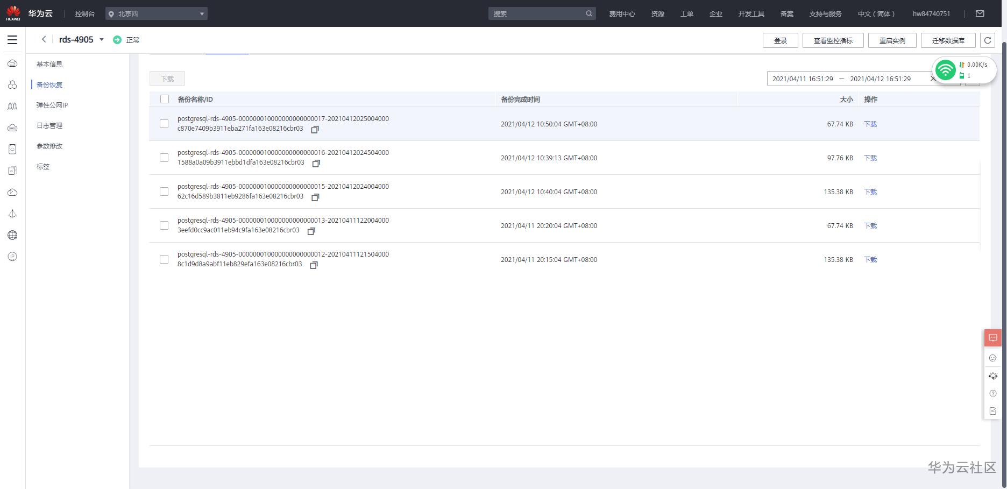The width and height of the screenshot is (1007, 489).
Task: Open the hamburger service list menu
Action: [12, 40]
